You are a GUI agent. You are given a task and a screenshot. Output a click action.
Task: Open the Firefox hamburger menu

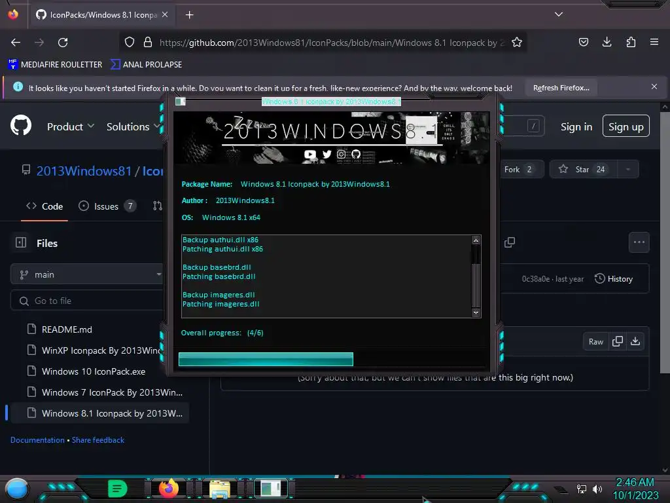tap(654, 42)
